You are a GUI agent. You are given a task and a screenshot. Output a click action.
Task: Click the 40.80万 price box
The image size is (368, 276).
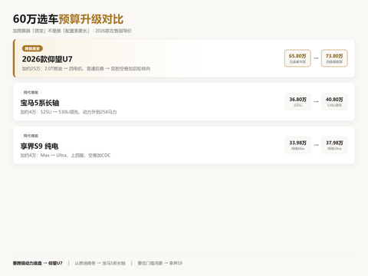tap(334, 102)
